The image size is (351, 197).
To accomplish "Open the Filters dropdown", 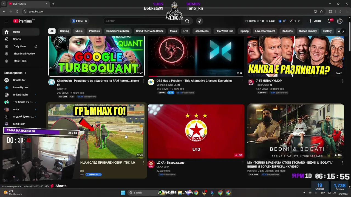I will click(79, 21).
